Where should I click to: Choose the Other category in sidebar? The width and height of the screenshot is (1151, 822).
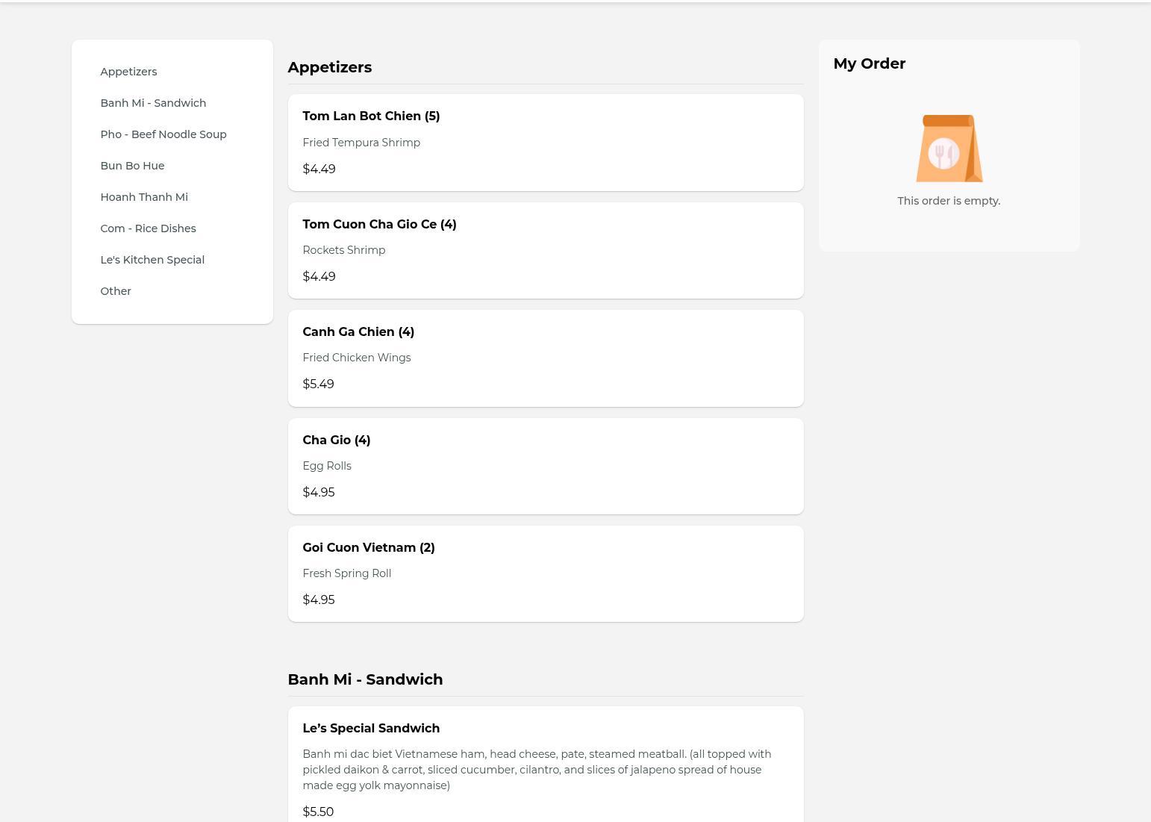pyautogui.click(x=116, y=291)
